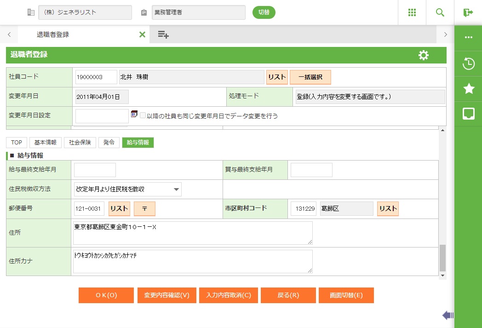
Task: Open the apps grid menu icon
Action: tap(412, 12)
